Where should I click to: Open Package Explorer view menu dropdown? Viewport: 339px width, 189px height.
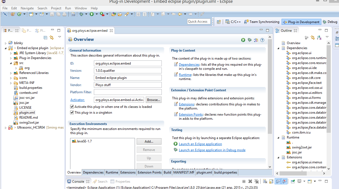pyautogui.click(x=59, y=37)
